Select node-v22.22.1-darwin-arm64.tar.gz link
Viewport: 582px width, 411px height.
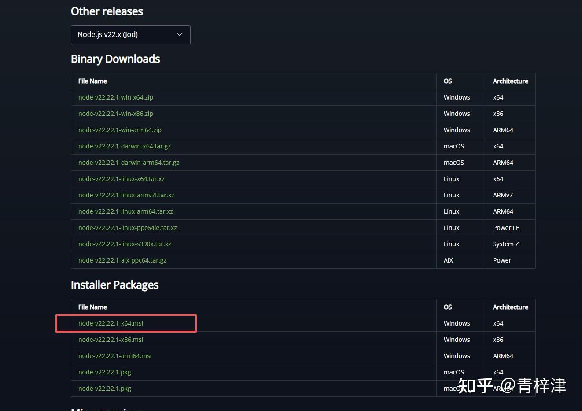point(129,163)
